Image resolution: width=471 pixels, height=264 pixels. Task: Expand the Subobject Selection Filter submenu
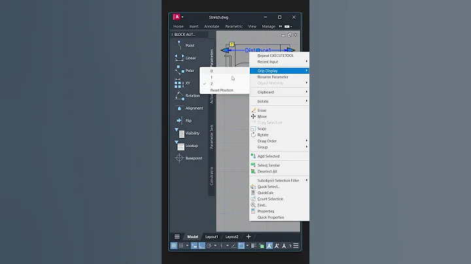click(x=279, y=180)
